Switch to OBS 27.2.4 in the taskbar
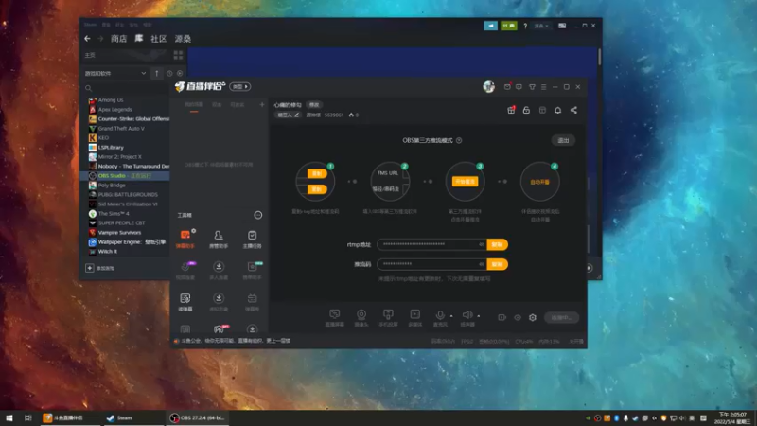Viewport: 757px width, 426px height. point(198,417)
